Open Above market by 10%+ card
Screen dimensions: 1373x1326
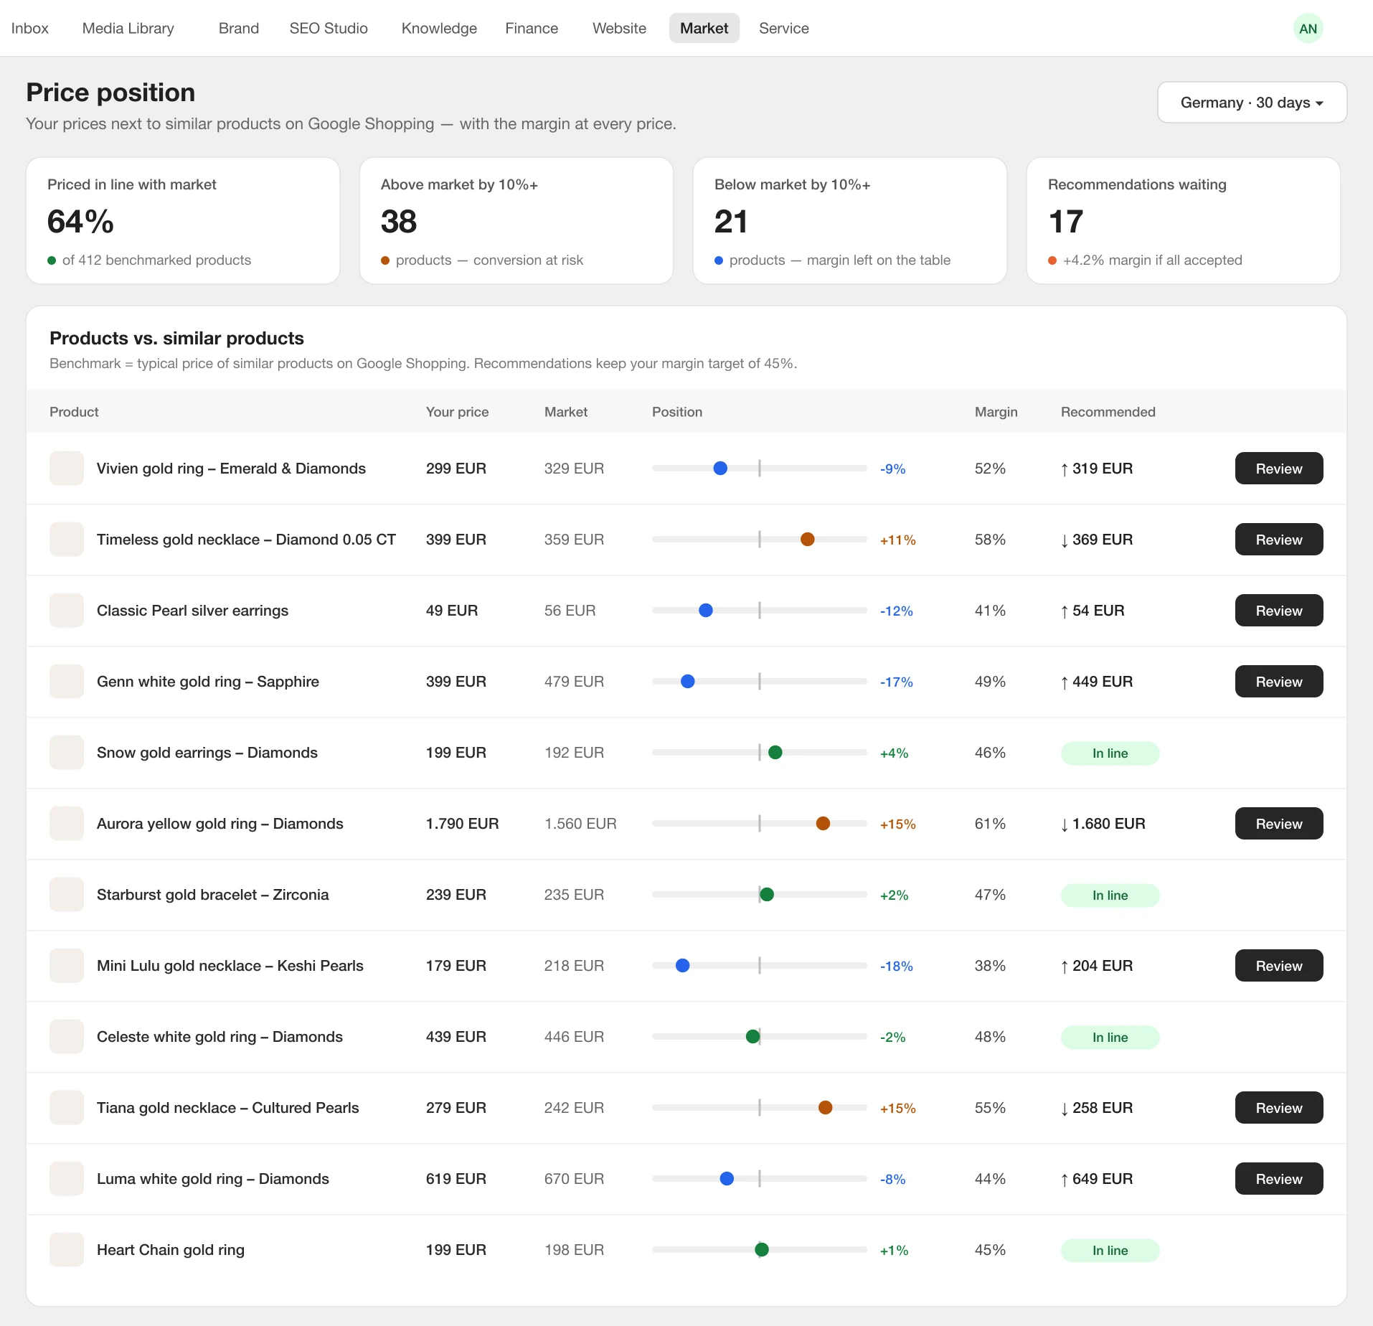[x=516, y=221]
